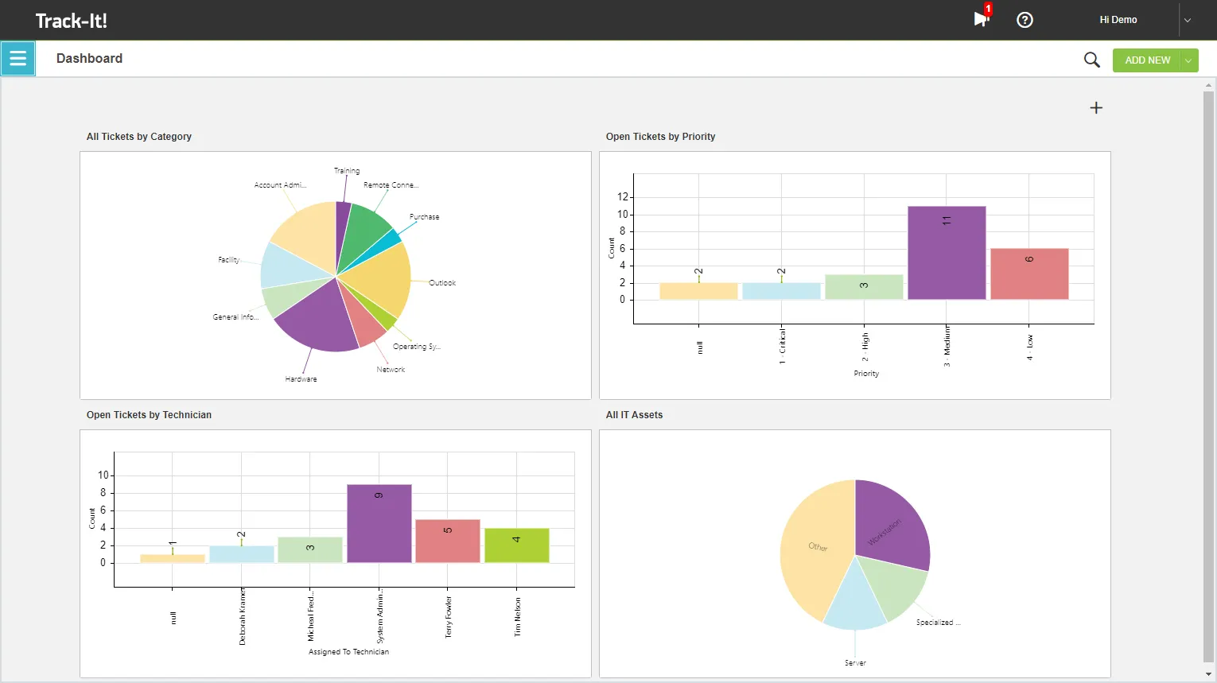1217x683 pixels.
Task: Click the System Admin bar in technician chart
Action: pyautogui.click(x=379, y=521)
